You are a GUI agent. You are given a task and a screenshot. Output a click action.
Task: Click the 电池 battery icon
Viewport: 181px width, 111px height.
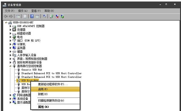point(14,37)
